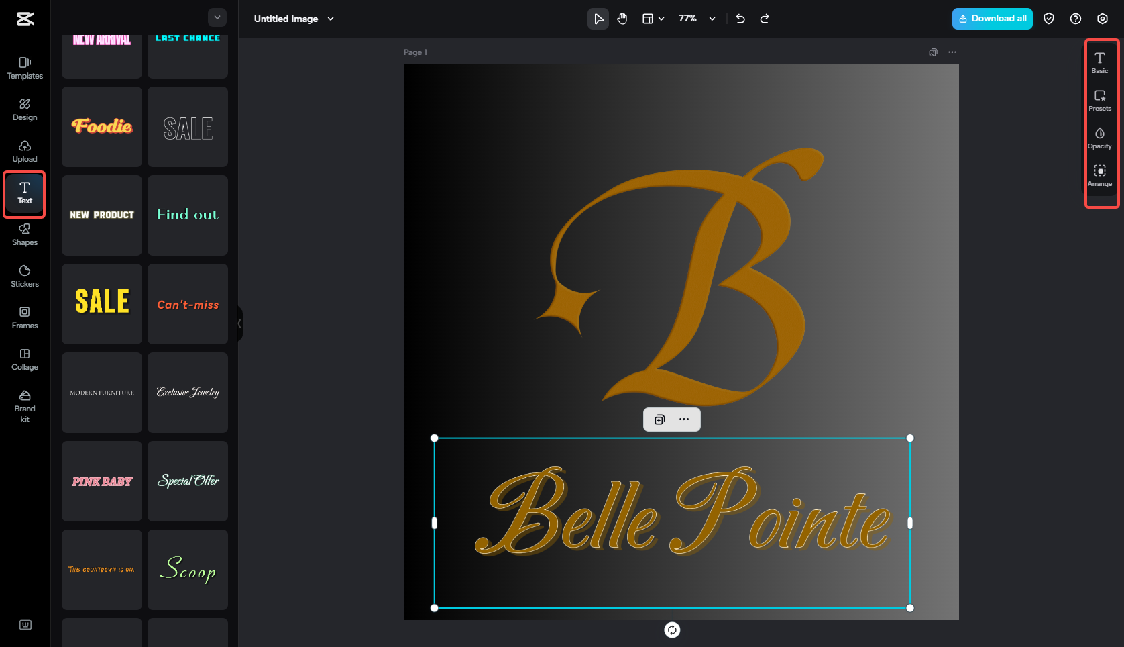This screenshot has width=1124, height=647.
Task: Select the Shapes tool
Action: [24, 236]
